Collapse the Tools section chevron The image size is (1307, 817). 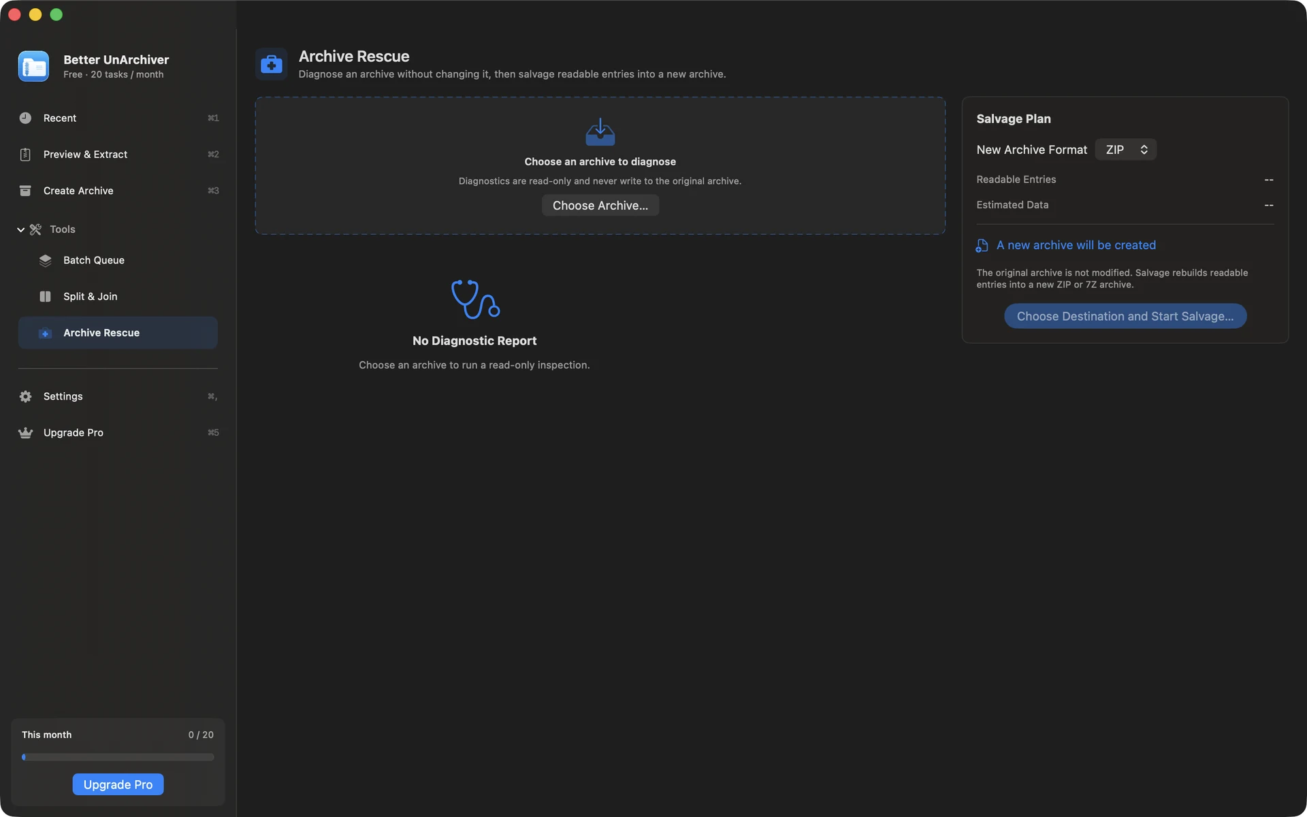pos(20,229)
